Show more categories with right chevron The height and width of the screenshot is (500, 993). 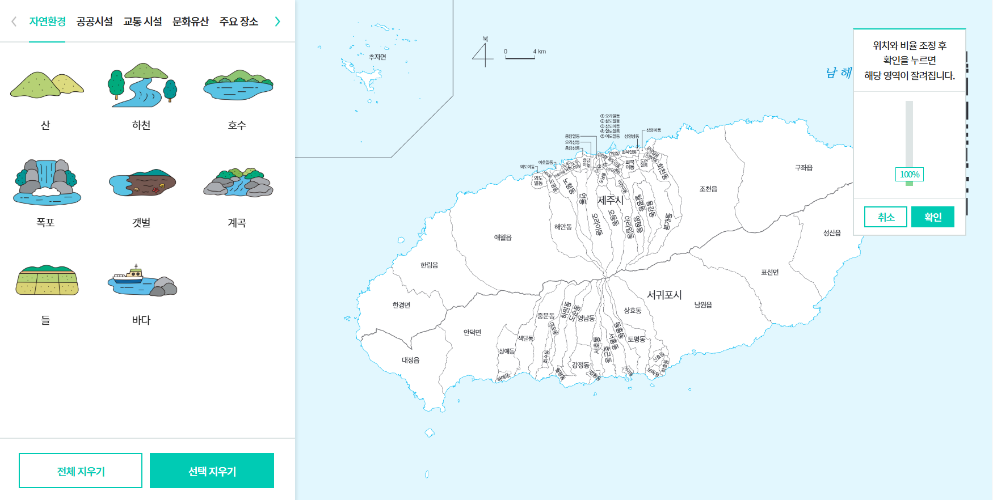277,22
